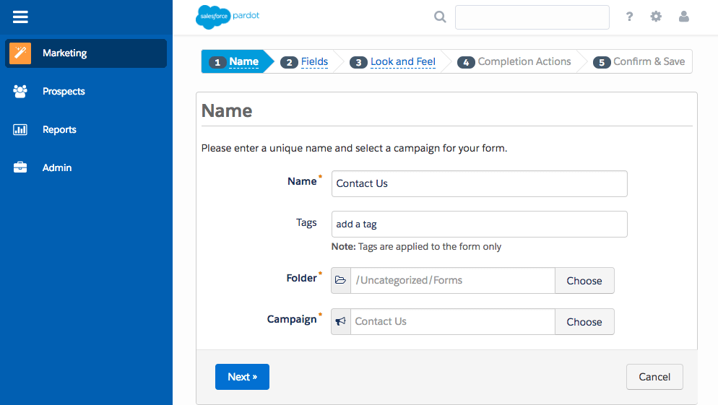
Task: Go to step 2 Fields
Action: tap(305, 62)
